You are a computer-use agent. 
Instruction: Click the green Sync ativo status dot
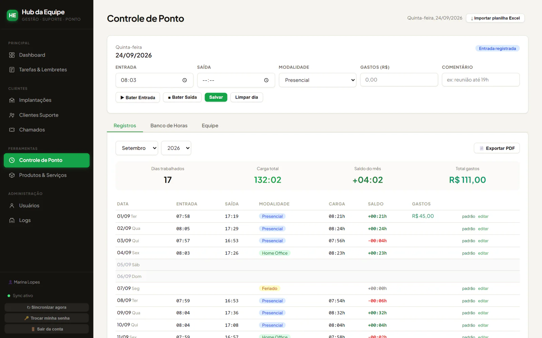tap(9, 296)
